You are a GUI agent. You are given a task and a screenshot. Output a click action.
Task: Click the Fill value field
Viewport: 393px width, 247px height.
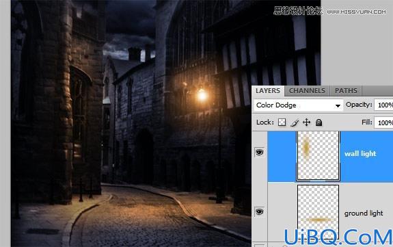point(383,122)
